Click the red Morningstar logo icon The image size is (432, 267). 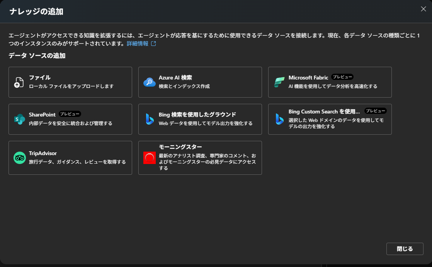pyautogui.click(x=149, y=158)
